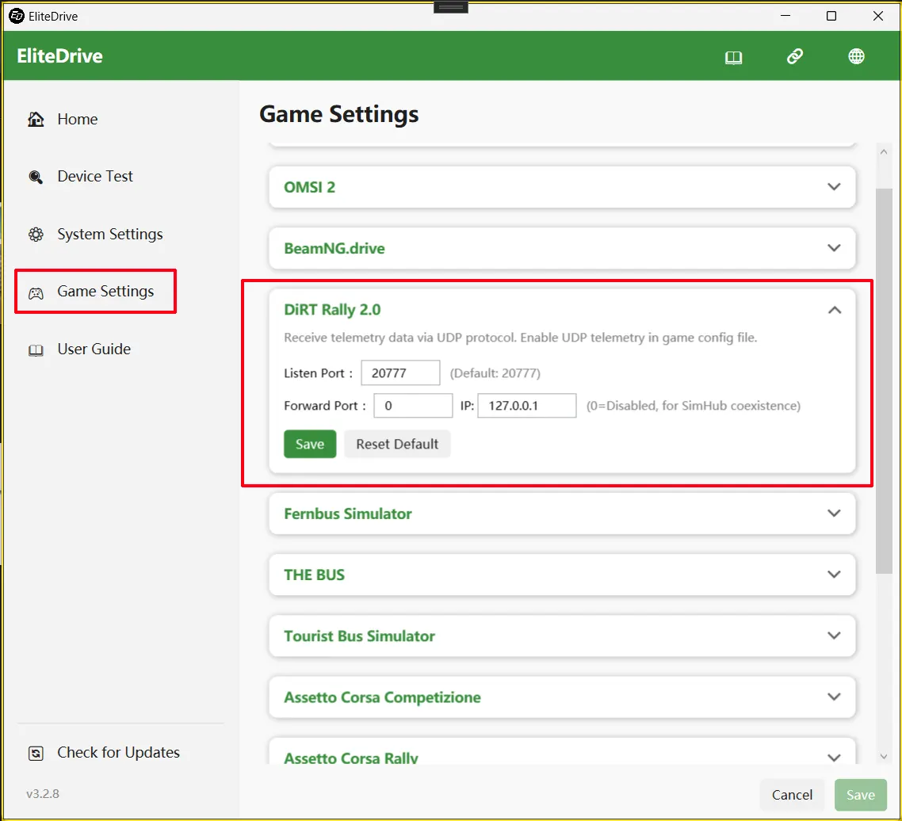The height and width of the screenshot is (821, 902).
Task: Click the UDP telemetry description text
Action: (520, 338)
